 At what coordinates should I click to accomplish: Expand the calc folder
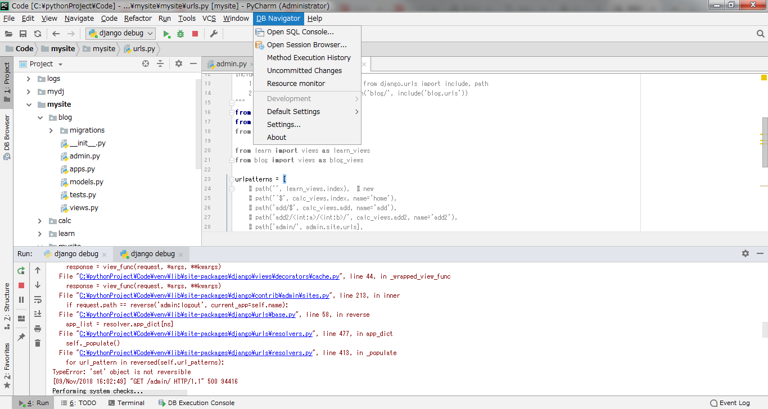coord(40,221)
